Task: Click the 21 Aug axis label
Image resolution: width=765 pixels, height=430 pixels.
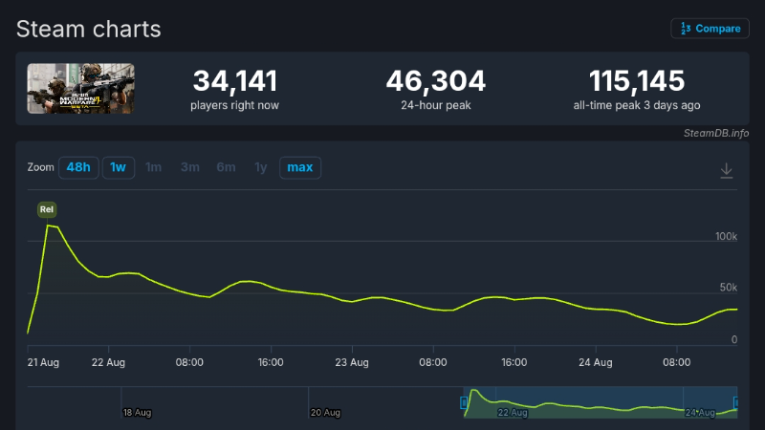Action: 43,362
